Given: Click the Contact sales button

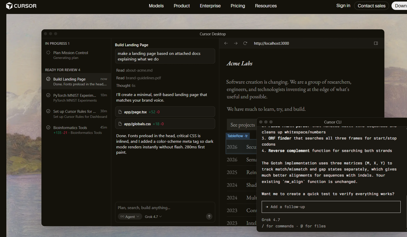Looking at the screenshot, I should (x=371, y=6).
